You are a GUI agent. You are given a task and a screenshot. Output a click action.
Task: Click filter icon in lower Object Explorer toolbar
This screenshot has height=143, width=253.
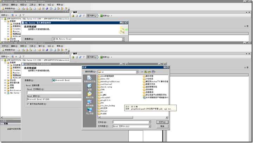pos(24,57)
